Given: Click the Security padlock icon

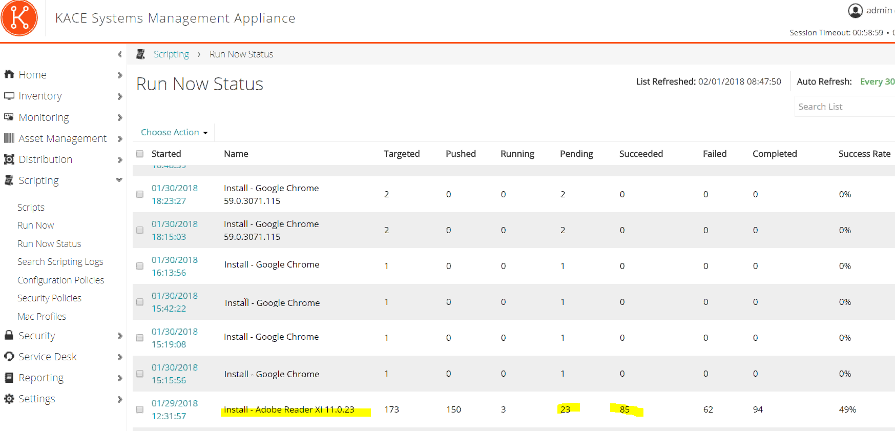Looking at the screenshot, I should pos(9,335).
